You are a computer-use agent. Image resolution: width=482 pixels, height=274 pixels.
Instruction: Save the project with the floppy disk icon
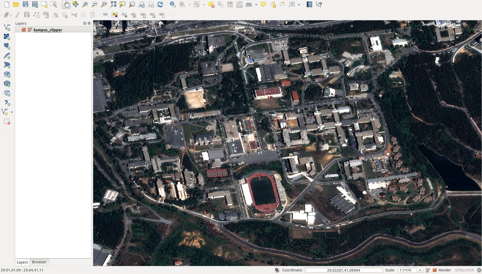(26, 4)
